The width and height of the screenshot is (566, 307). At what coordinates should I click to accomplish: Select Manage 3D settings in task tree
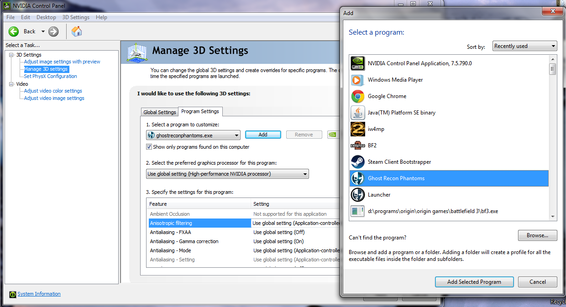[46, 69]
